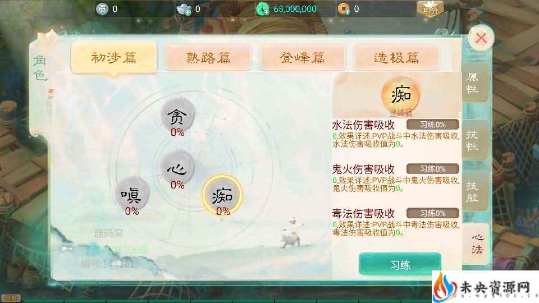Click 水法伤害吸收 习练0% progress bar
This screenshot has width=539, height=303.
point(432,125)
